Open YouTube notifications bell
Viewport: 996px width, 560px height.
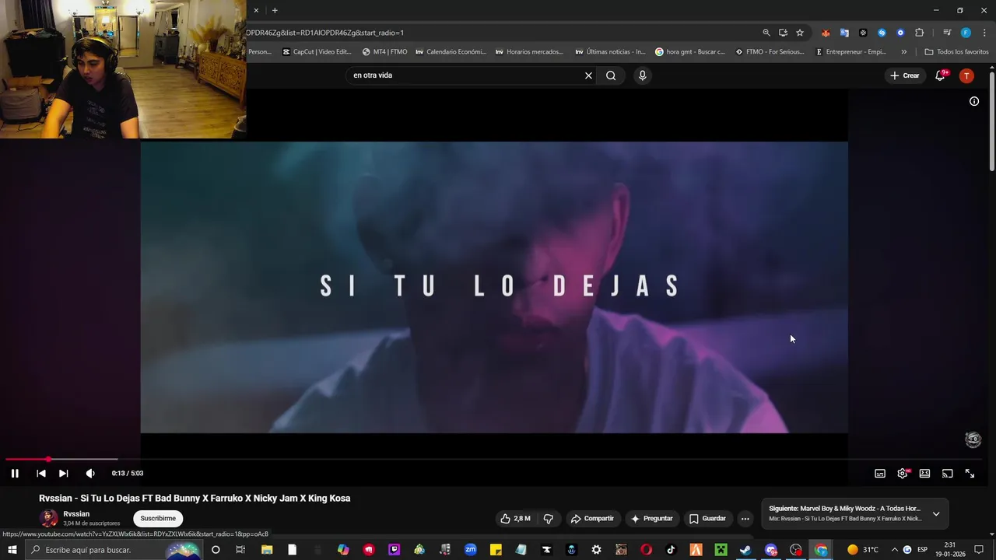[x=941, y=75]
